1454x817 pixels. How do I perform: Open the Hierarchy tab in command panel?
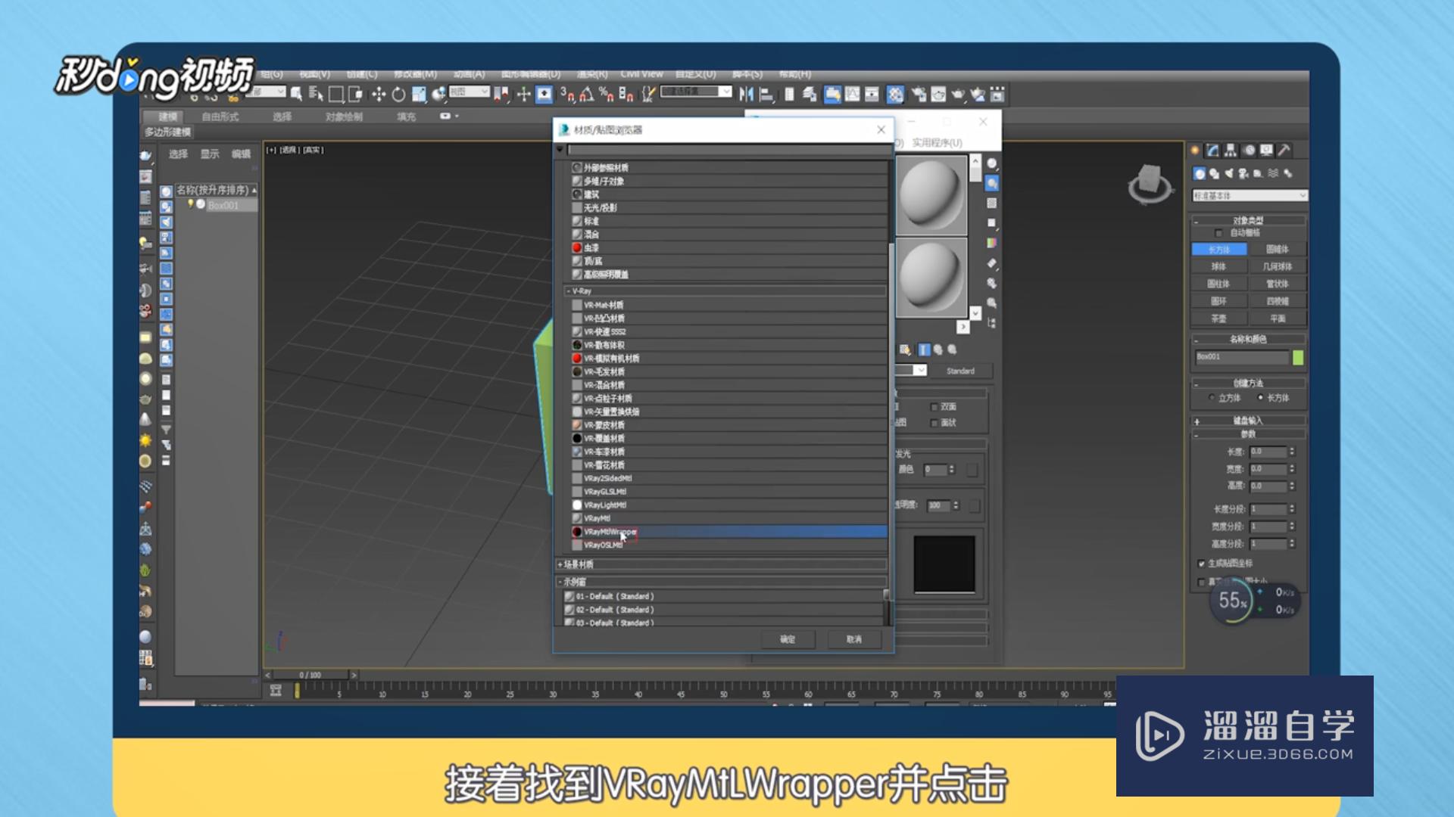click(1231, 150)
